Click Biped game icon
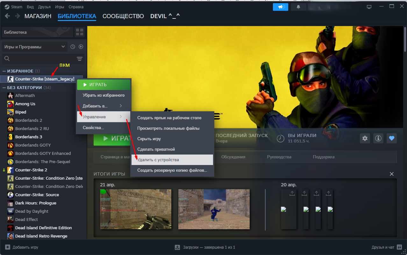Image resolution: width=407 pixels, height=255 pixels. coord(11,112)
